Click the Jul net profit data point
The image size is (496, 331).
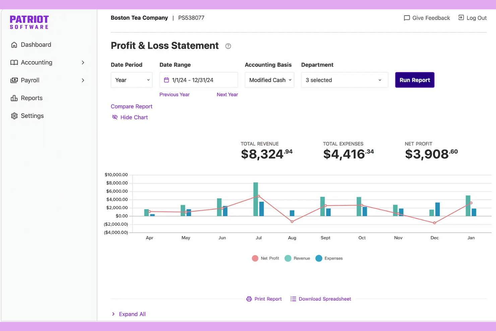(258, 196)
